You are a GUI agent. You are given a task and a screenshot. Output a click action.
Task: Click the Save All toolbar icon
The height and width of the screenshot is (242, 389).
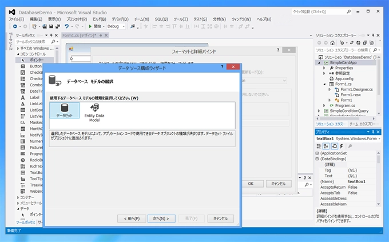pyautogui.click(x=58, y=26)
